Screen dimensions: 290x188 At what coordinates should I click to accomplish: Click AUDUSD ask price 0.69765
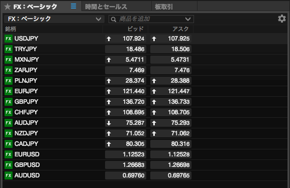tap(171, 175)
